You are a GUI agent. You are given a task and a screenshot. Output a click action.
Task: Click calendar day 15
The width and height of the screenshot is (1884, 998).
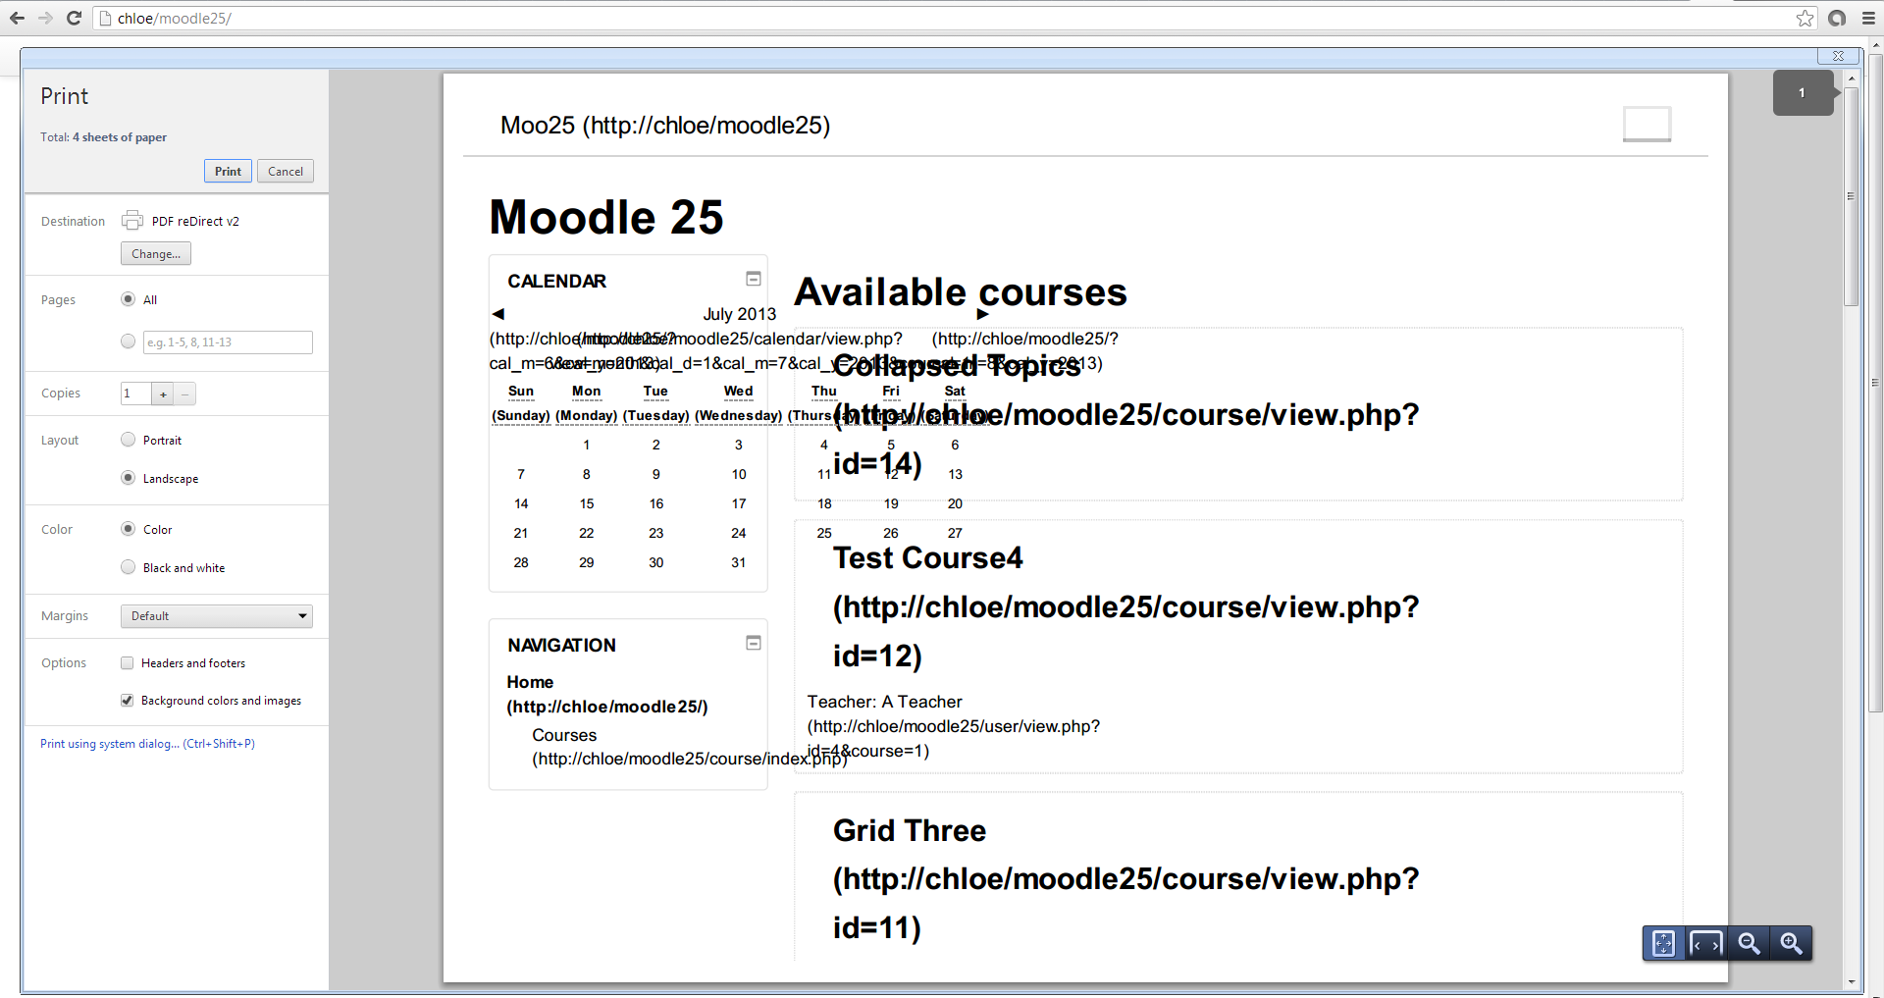point(587,503)
